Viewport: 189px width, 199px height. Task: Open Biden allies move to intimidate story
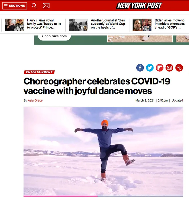(x=170, y=24)
